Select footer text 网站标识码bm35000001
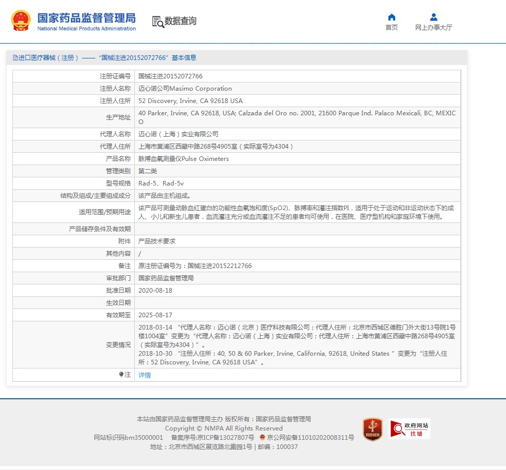 [129, 437]
